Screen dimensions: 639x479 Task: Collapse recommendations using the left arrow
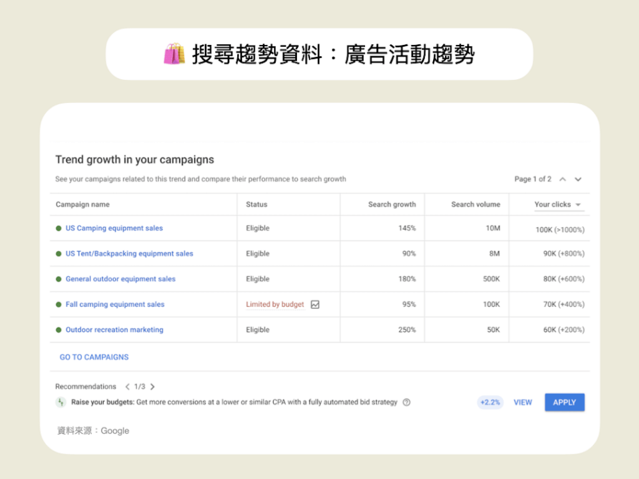pos(127,386)
